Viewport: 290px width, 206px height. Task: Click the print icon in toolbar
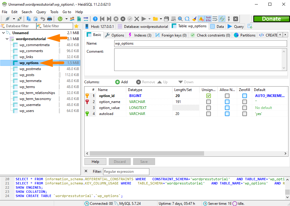tap(50, 19)
